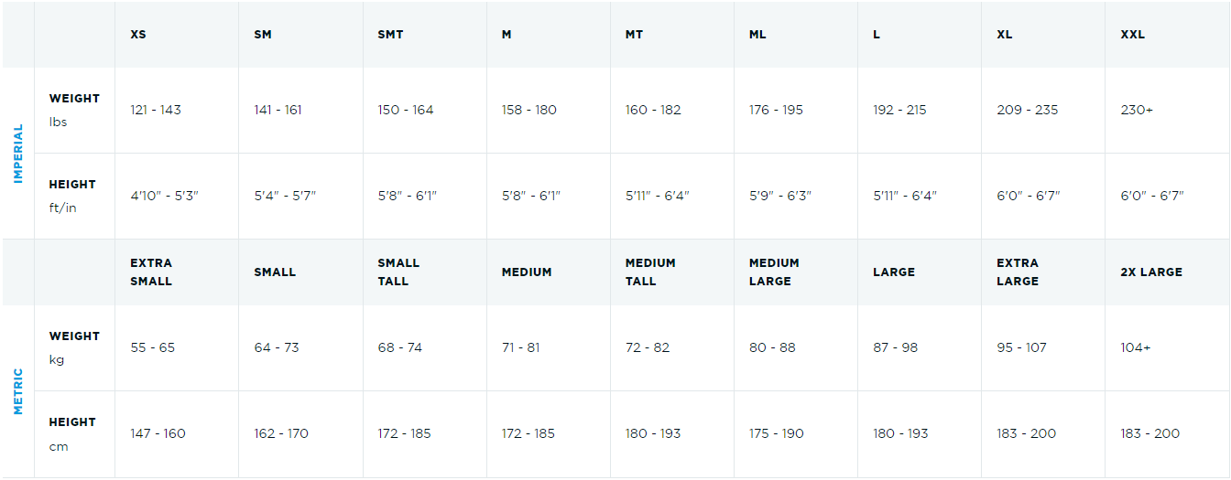Click the 230+ lbs weight cell
Viewport: 1231px width, 480px height.
pos(1137,110)
